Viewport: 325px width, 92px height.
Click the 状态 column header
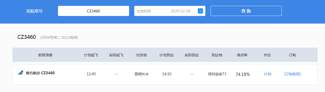(267, 55)
